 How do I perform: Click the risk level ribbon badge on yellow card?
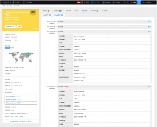click(x=33, y=12)
